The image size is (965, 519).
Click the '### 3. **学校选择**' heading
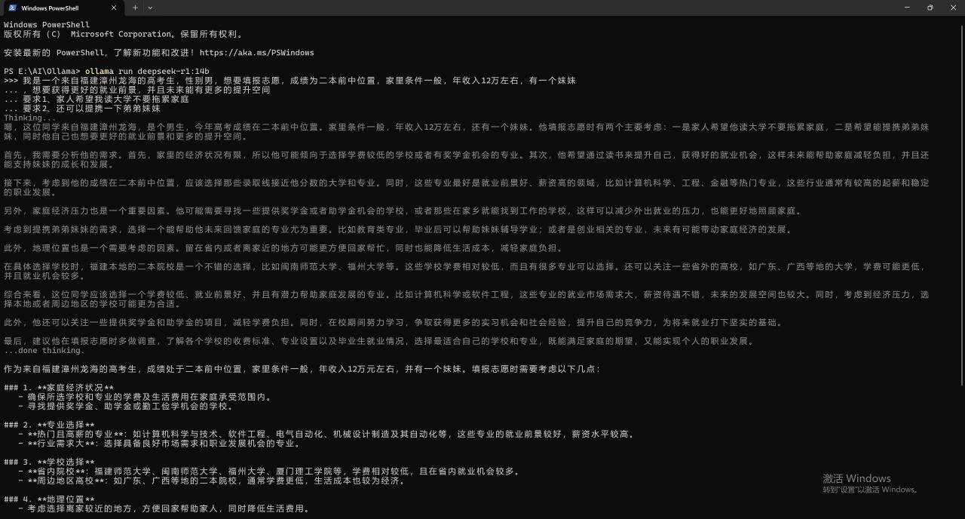click(49, 462)
